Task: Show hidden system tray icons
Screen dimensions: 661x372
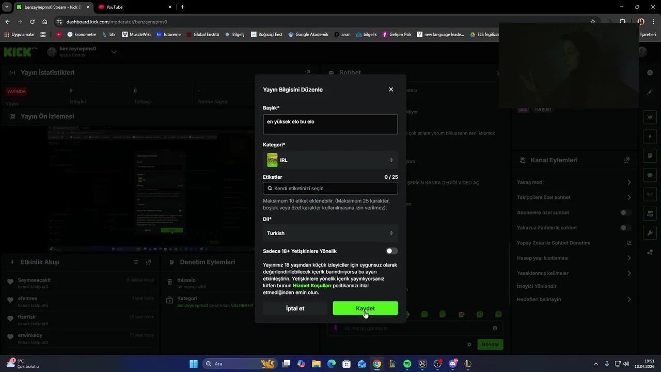Action: coord(595,364)
